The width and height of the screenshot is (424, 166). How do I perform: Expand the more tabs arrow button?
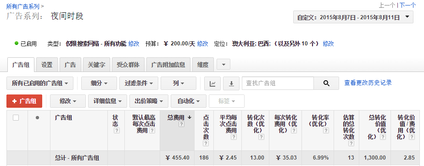tap(223, 65)
